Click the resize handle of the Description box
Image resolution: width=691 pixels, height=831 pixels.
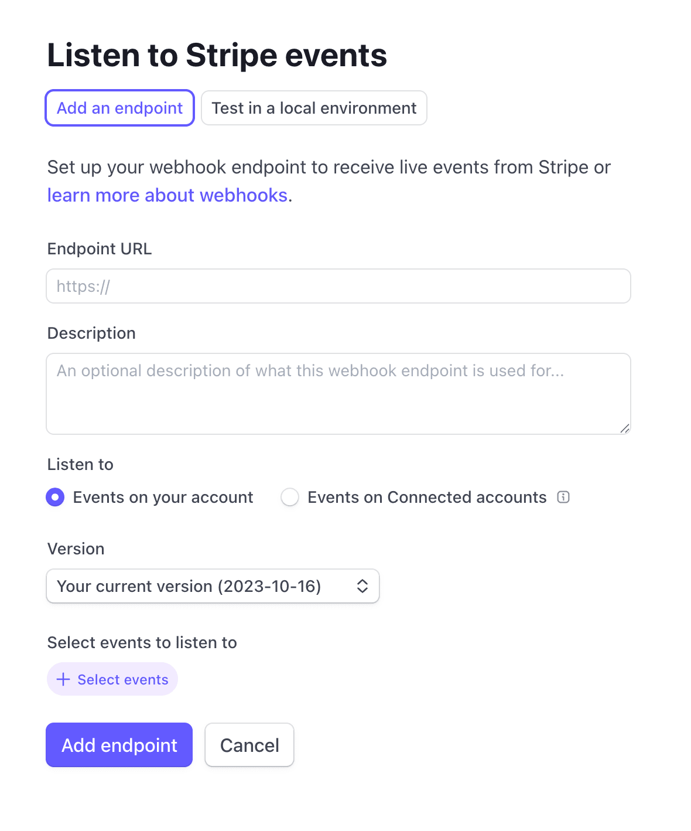(x=625, y=428)
